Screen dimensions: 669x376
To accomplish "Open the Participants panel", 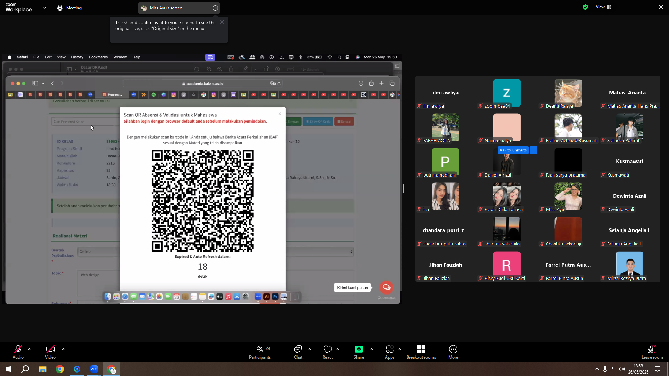I will pyautogui.click(x=260, y=352).
